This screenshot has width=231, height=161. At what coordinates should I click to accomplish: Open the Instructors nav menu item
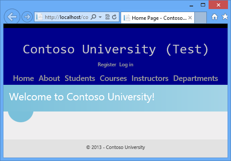click(150, 78)
